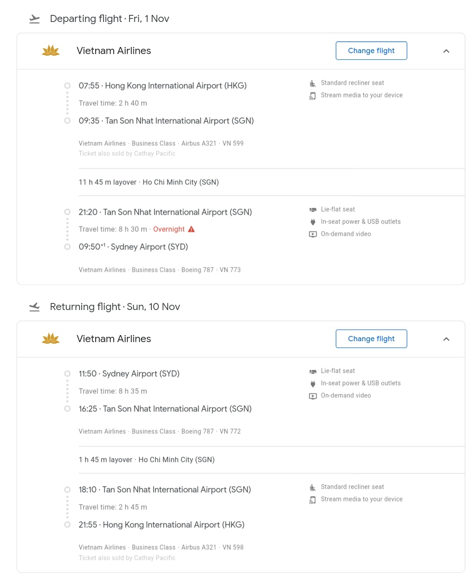Collapse the returning flight details chevron
Screen dimensions: 474x588
[446, 339]
